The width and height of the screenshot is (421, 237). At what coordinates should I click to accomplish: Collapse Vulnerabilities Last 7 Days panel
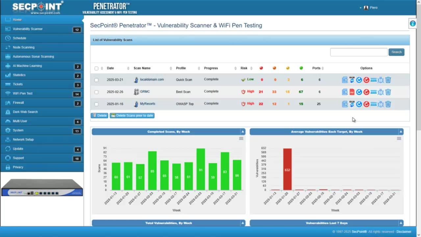(401, 223)
